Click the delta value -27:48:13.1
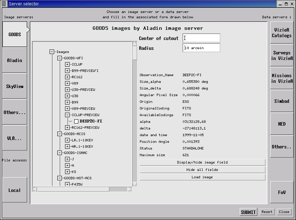Image resolution: width=296 pixels, height=220 pixels. [194, 128]
